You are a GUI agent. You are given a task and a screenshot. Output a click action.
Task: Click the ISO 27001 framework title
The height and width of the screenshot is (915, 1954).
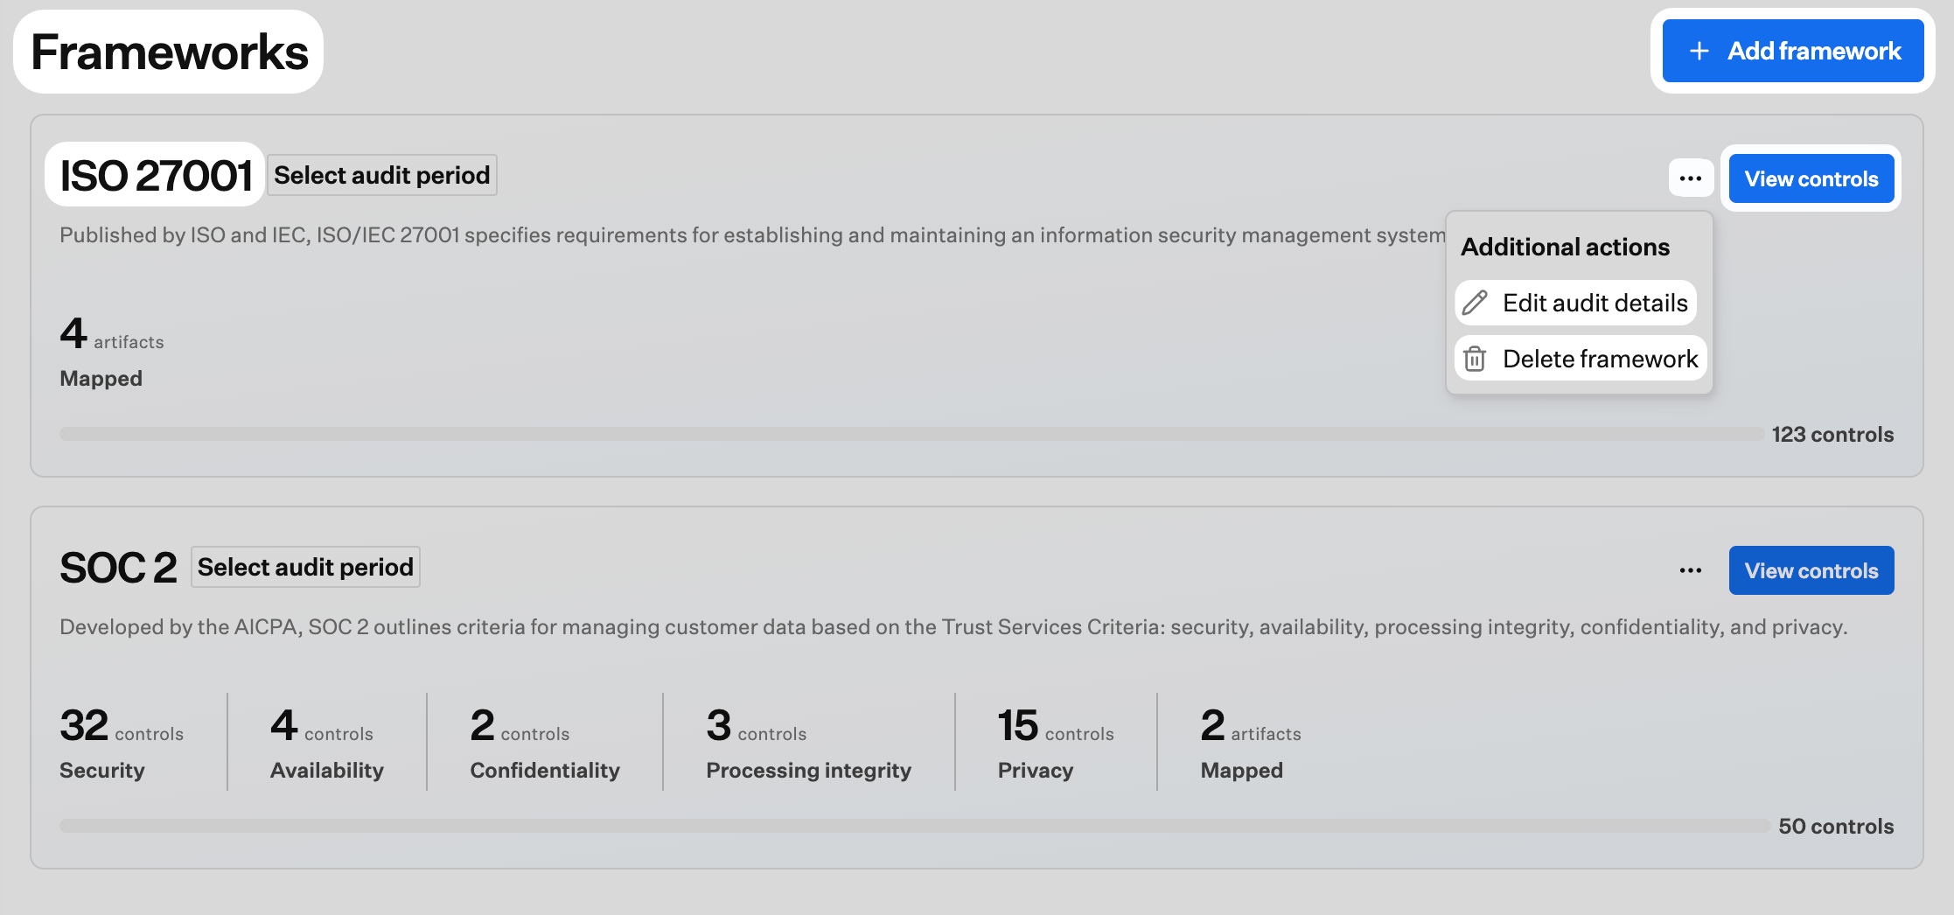click(x=156, y=175)
